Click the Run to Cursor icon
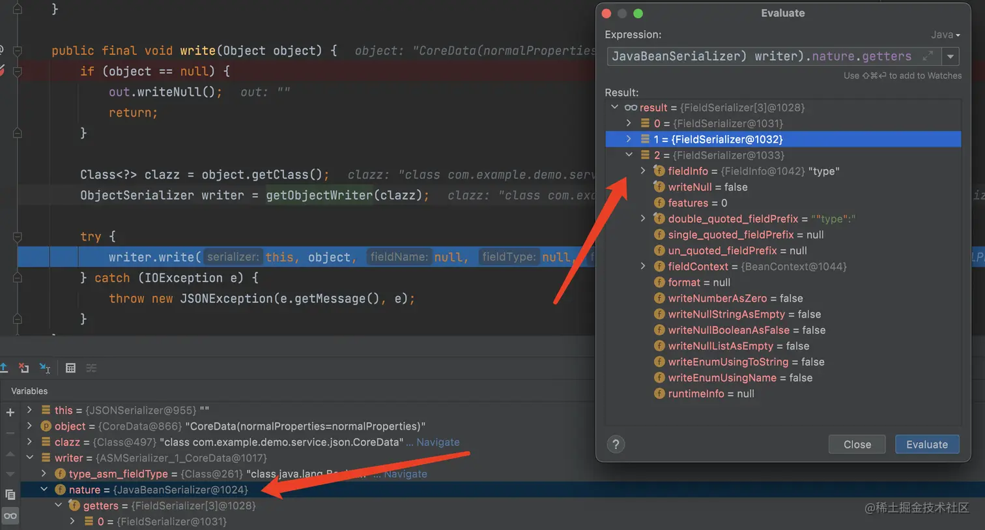This screenshot has height=530, width=985. tap(45, 368)
